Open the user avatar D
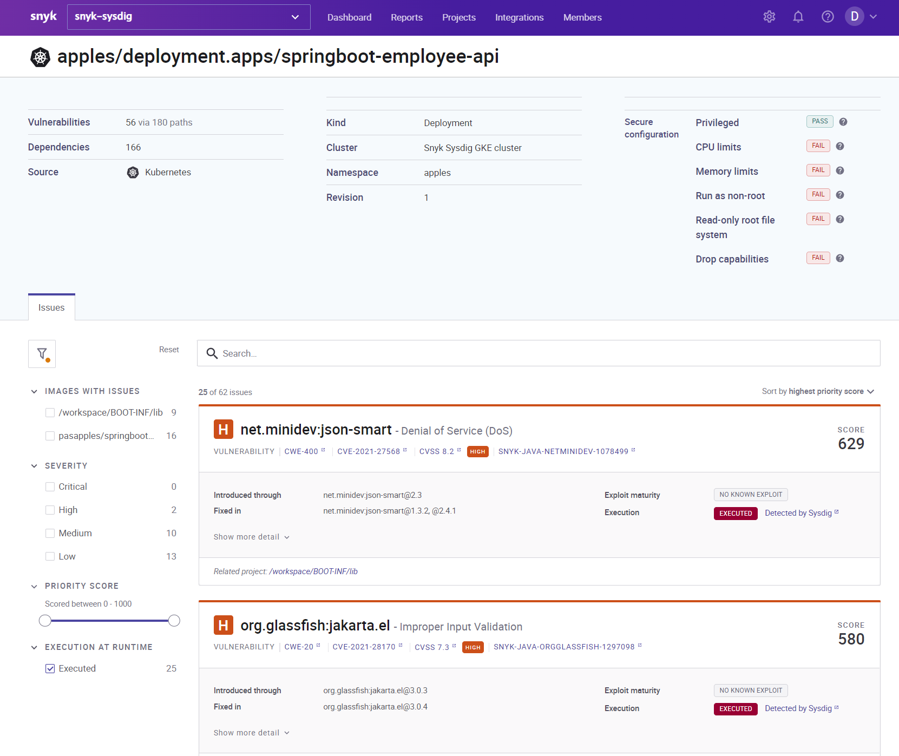899x756 pixels. tap(855, 17)
